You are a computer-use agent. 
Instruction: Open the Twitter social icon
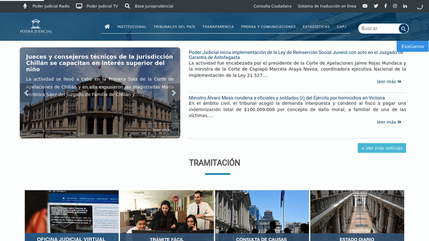tap(376, 6)
